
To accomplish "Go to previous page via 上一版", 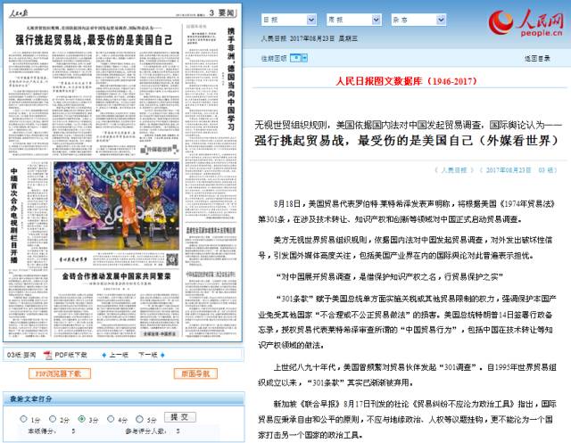I will [x=119, y=355].
